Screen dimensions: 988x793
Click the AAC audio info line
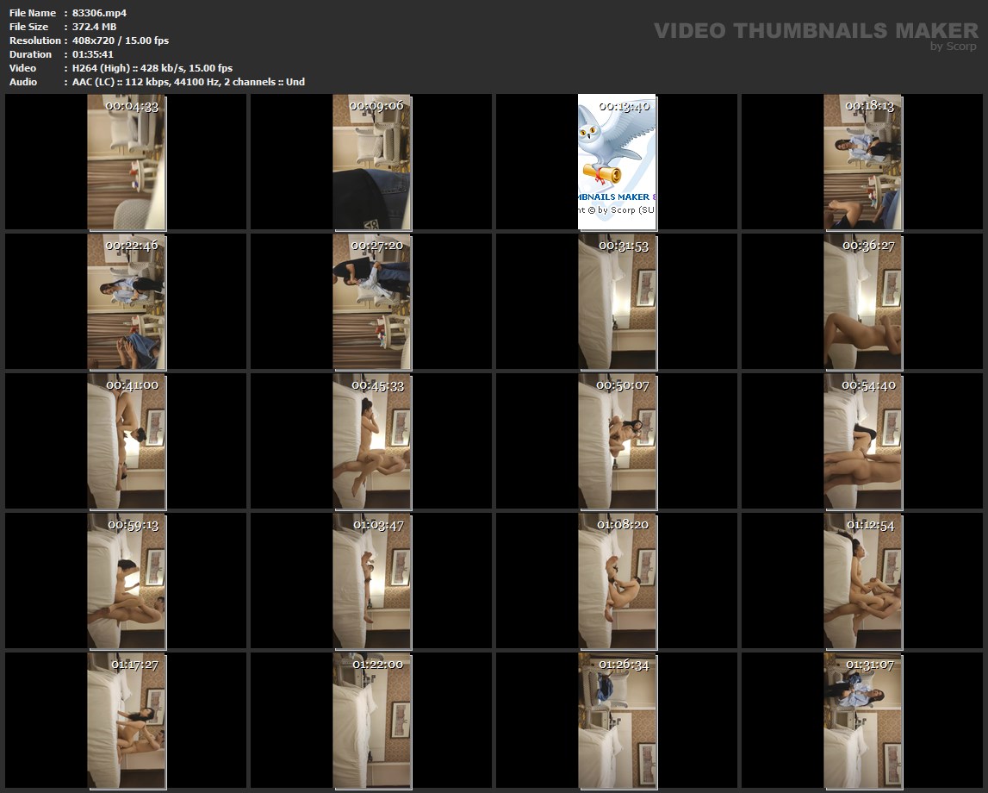coord(188,82)
